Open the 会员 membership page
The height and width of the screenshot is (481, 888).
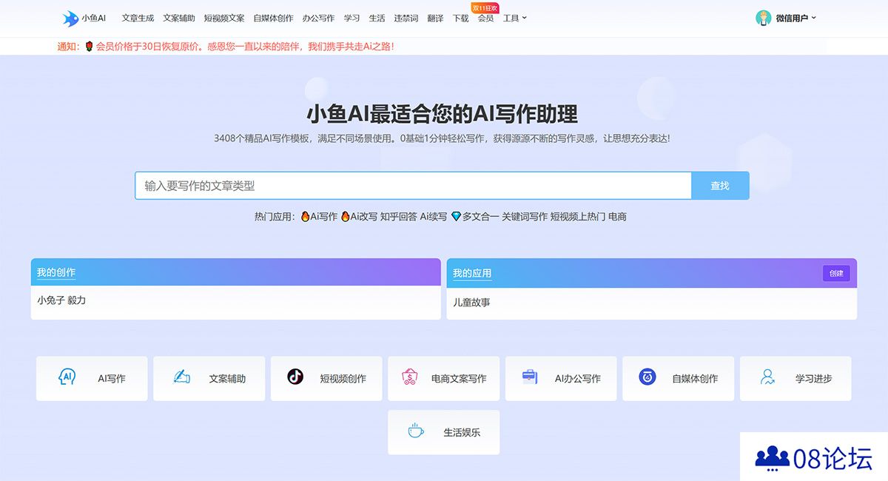(x=485, y=18)
